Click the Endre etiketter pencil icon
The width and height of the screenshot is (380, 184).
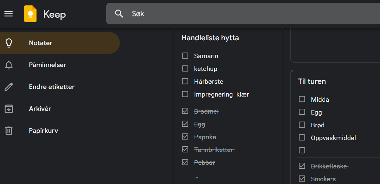pos(9,87)
